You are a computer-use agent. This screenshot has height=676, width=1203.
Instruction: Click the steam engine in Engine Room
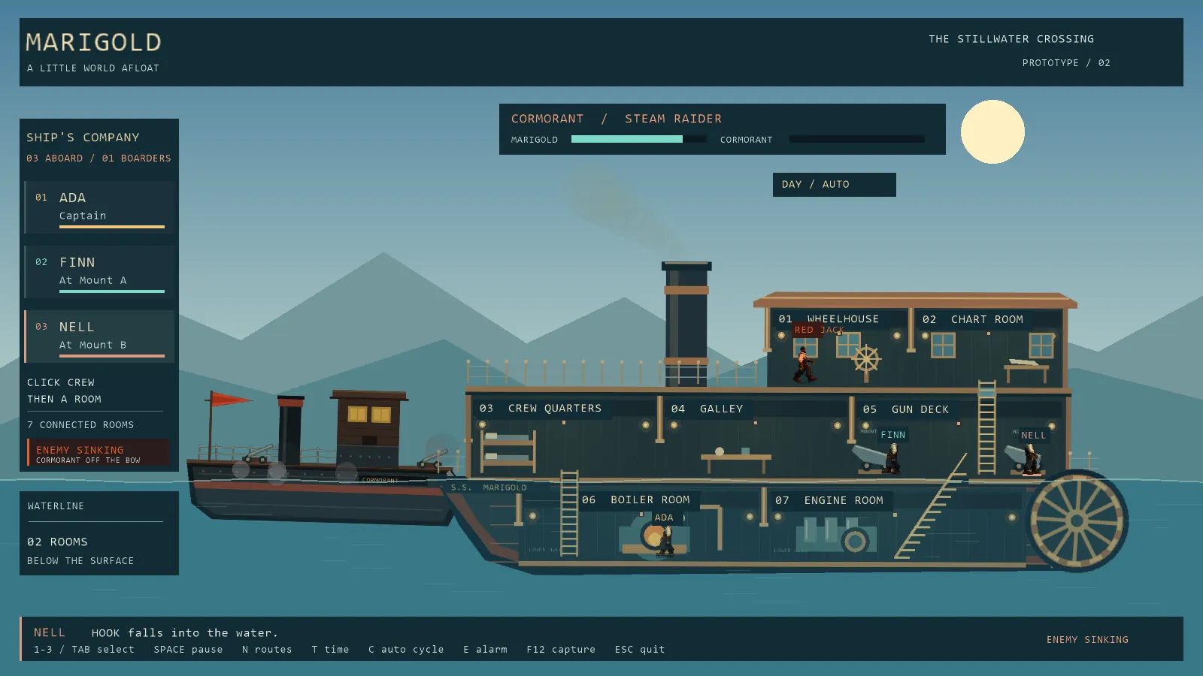tap(835, 535)
